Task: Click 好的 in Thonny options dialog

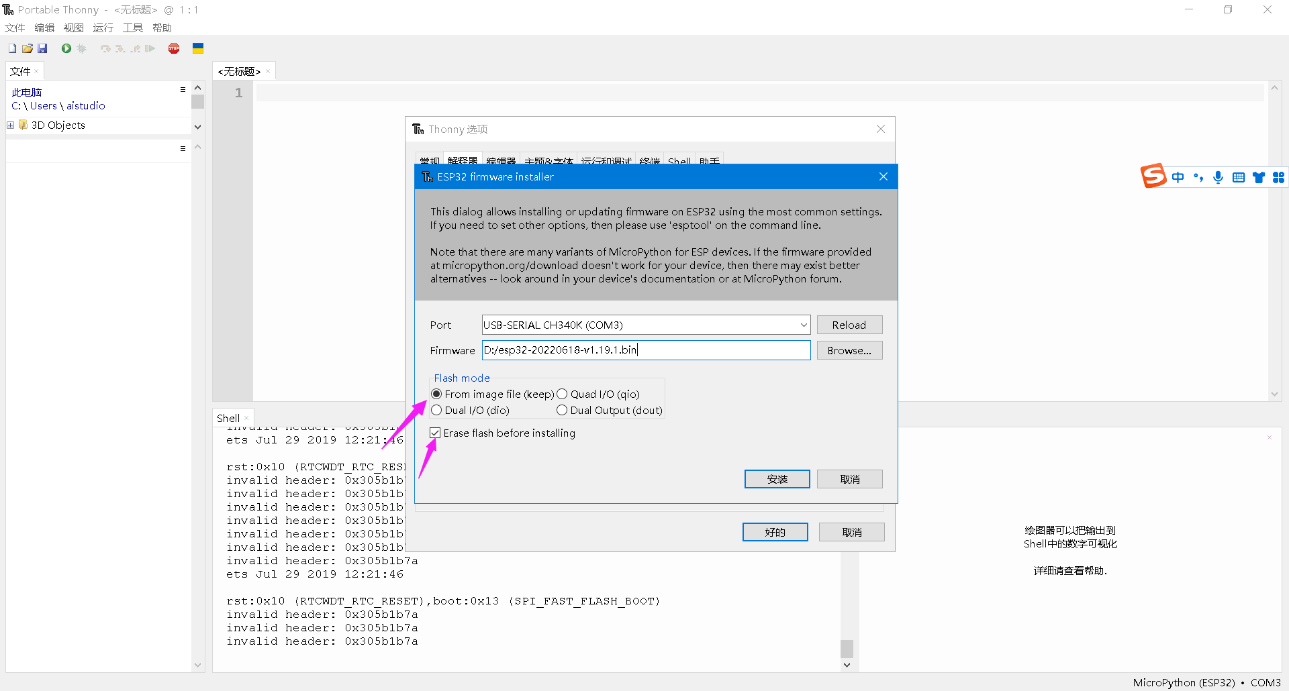Action: click(x=775, y=532)
